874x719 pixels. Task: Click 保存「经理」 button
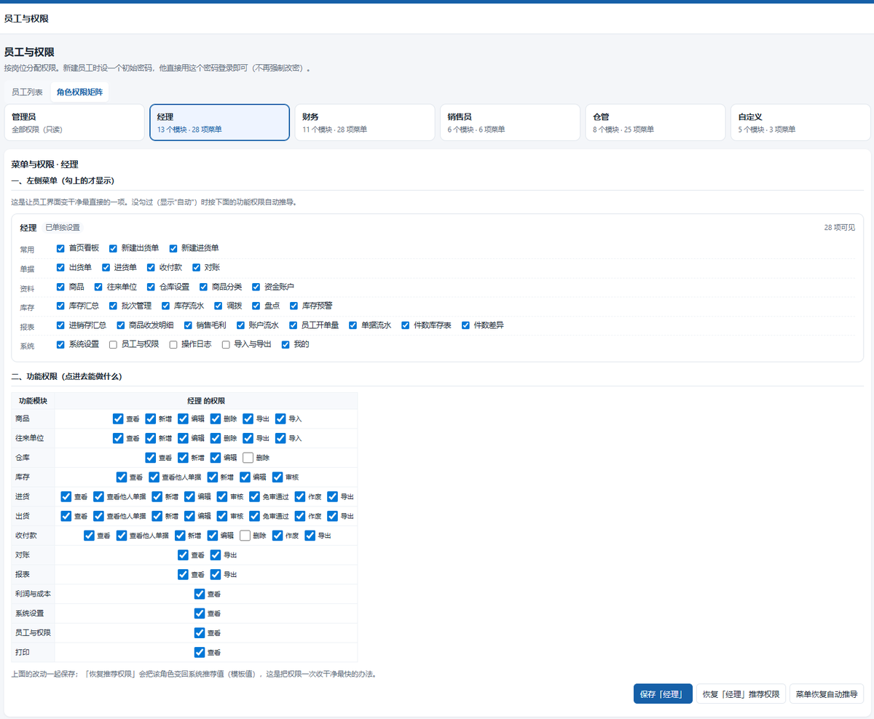pyautogui.click(x=663, y=694)
